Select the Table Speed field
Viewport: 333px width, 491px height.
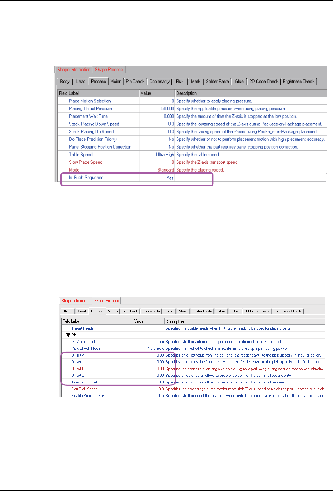click(x=81, y=155)
